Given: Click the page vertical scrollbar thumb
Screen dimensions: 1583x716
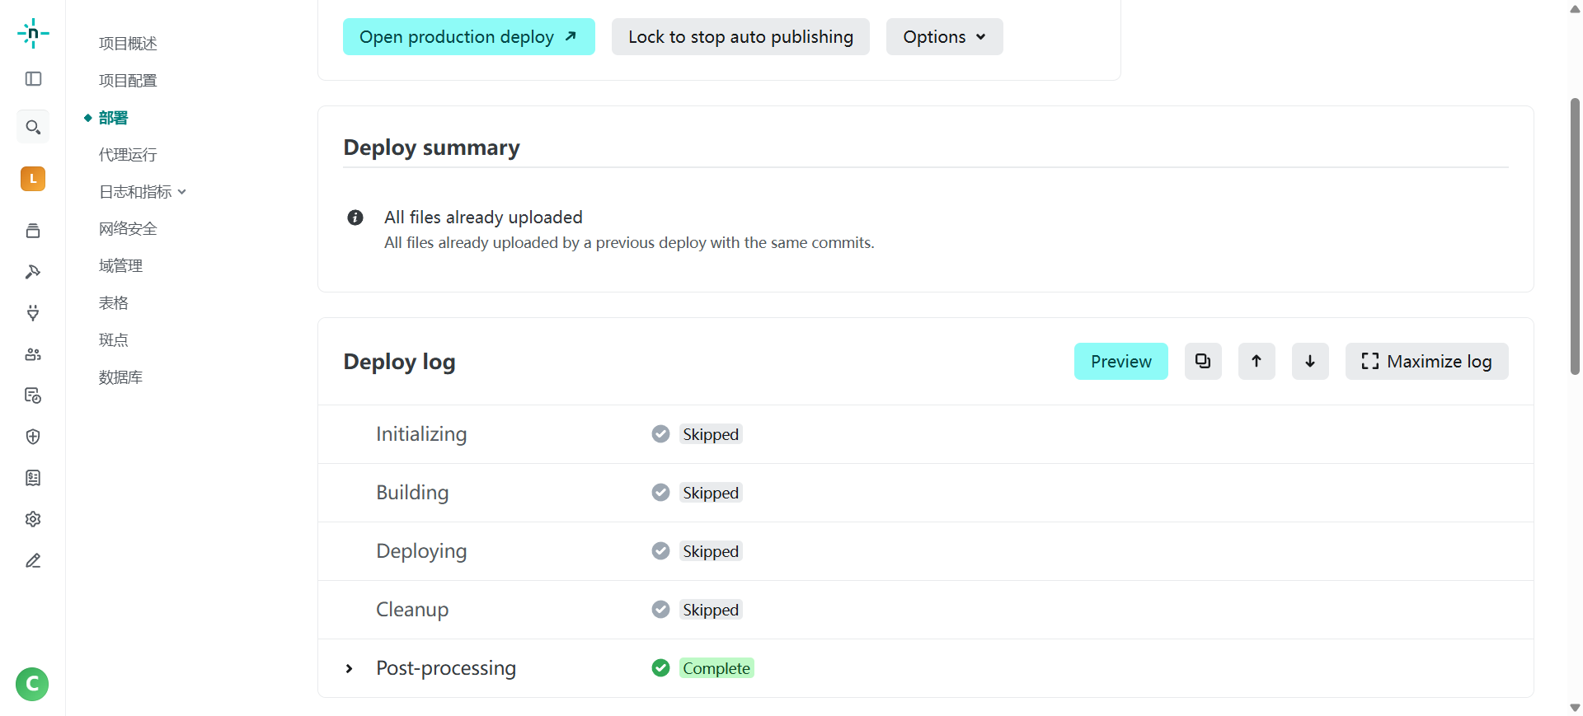Looking at the screenshot, I should 1575,236.
